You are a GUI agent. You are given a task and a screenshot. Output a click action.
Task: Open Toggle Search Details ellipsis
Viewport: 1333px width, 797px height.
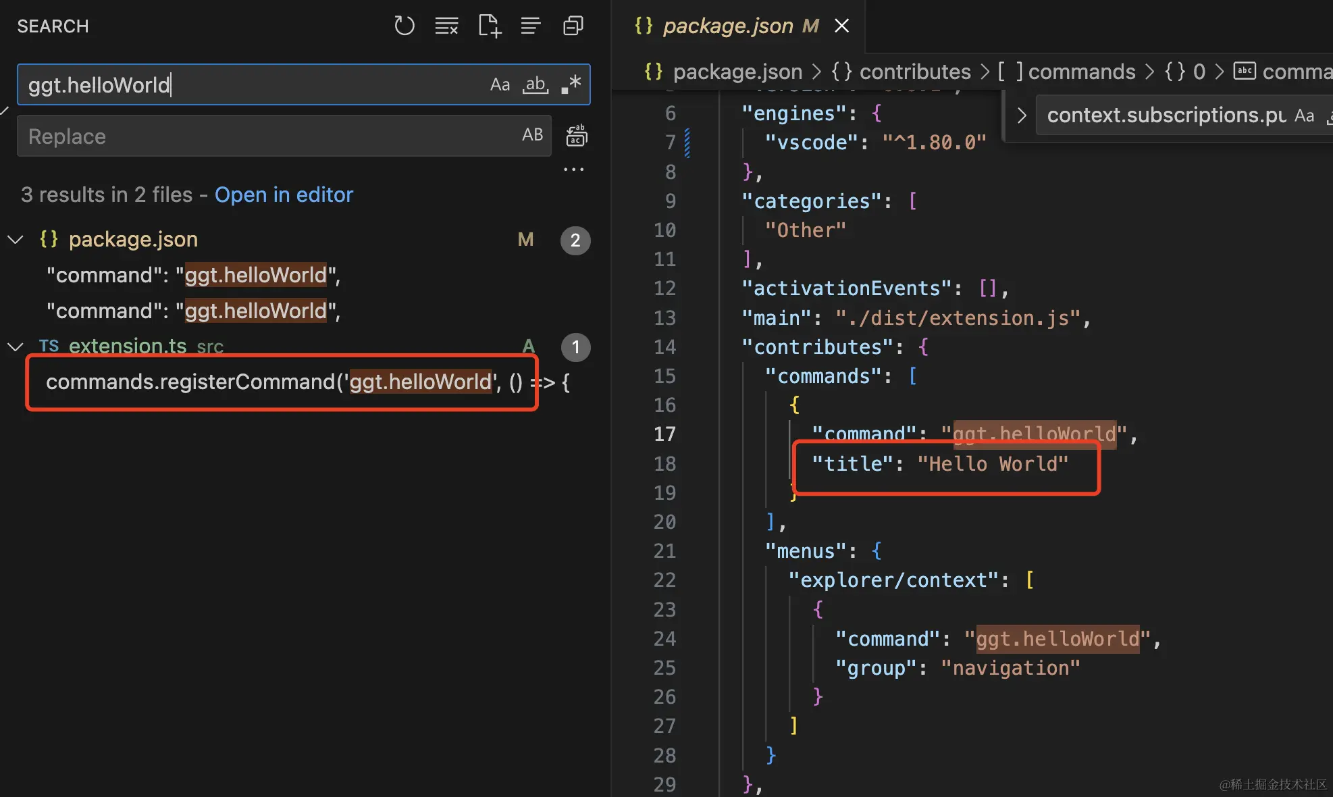click(573, 169)
